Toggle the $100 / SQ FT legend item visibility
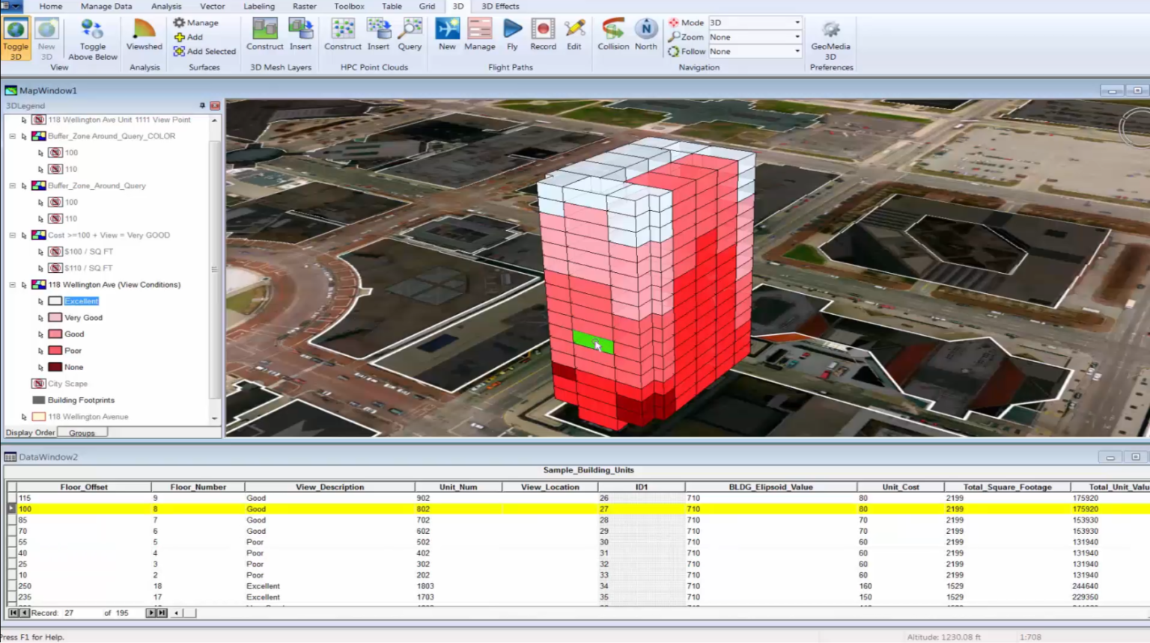The height and width of the screenshot is (643, 1150). pos(54,251)
